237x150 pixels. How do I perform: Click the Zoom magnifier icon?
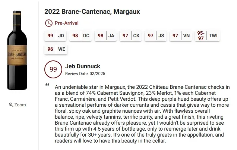point(11,105)
